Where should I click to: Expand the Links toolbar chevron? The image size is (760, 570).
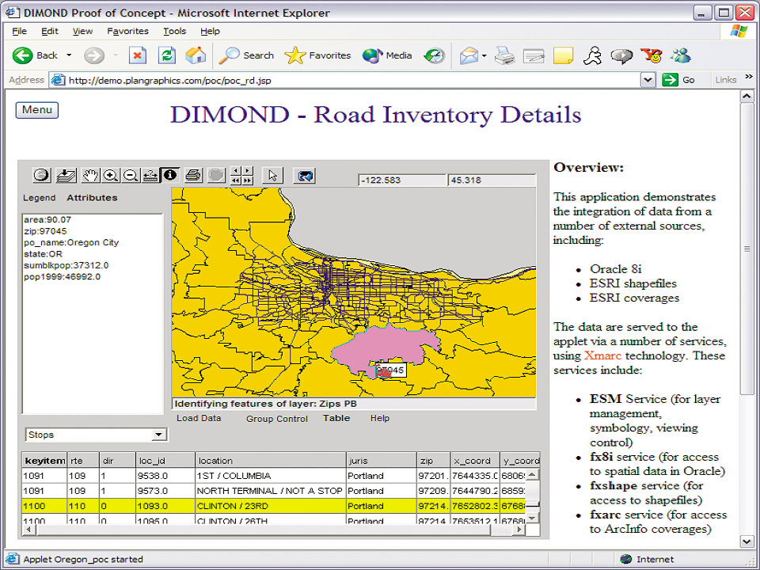749,77
